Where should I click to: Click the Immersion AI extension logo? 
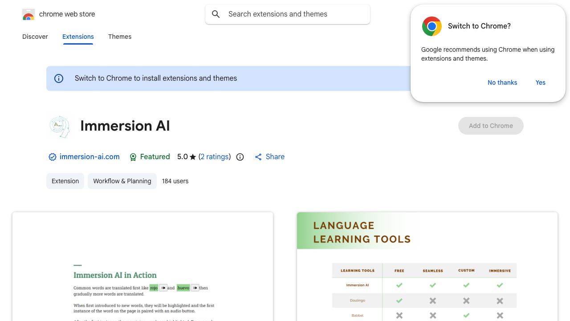[59, 126]
